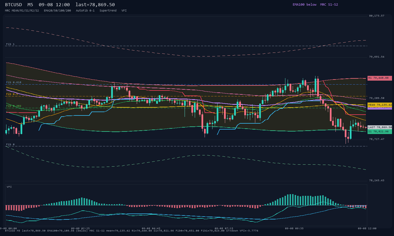Click the 'LAST 78,869.50' price tag
Screen dimensions: 394x236
tap(380, 127)
